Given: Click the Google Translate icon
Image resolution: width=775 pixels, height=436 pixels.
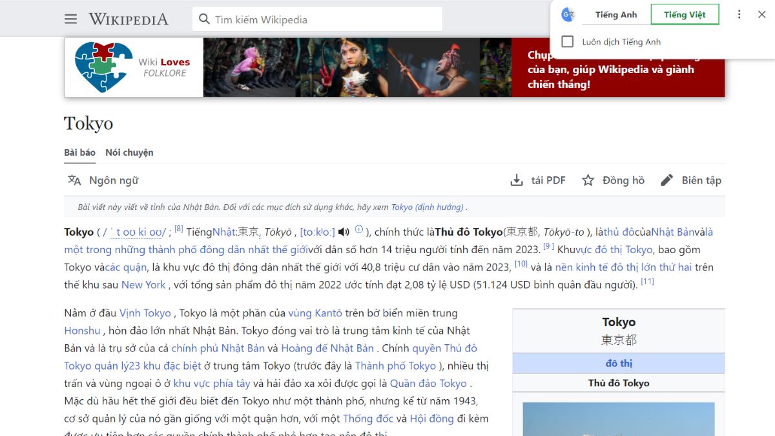Looking at the screenshot, I should (x=568, y=14).
